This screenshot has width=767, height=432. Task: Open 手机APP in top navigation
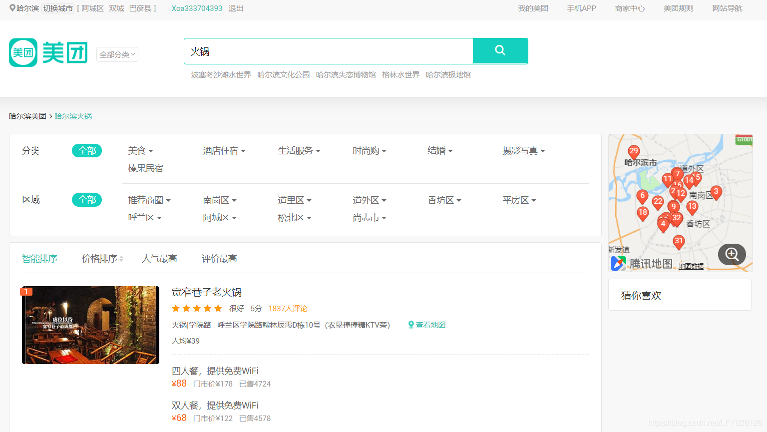[581, 8]
